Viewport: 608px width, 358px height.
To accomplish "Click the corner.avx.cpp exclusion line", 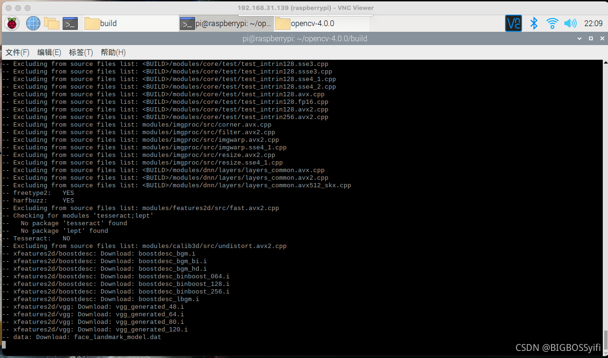I will (x=137, y=125).
